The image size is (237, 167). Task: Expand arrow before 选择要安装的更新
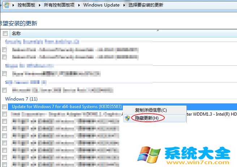click(124, 5)
